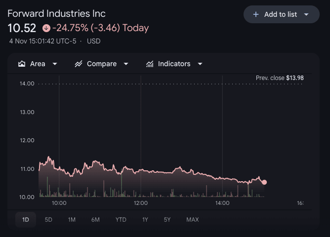
Task: Click the Forward Industries Inc title
Action: 56,13
